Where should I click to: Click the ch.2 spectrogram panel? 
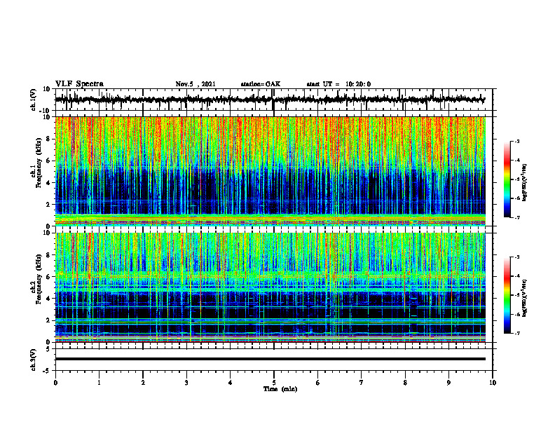pyautogui.click(x=270, y=287)
